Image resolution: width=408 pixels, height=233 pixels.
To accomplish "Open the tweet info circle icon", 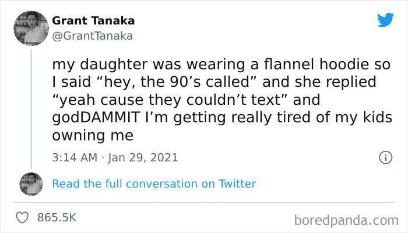I will tap(385, 157).
